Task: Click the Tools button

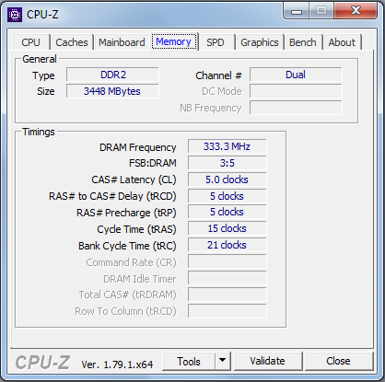Action: point(189,361)
